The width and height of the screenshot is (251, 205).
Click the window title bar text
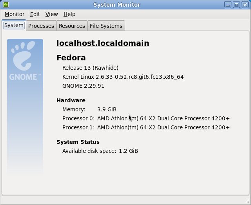coord(125,5)
